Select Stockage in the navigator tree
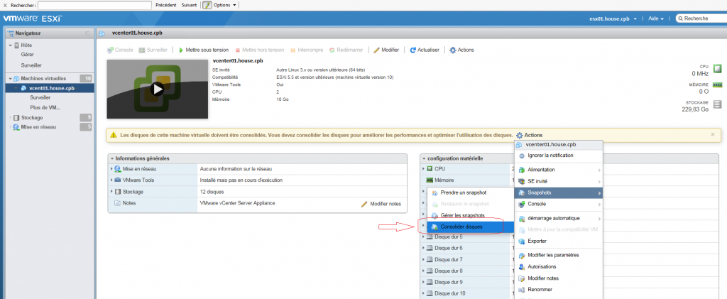 [x=31, y=118]
